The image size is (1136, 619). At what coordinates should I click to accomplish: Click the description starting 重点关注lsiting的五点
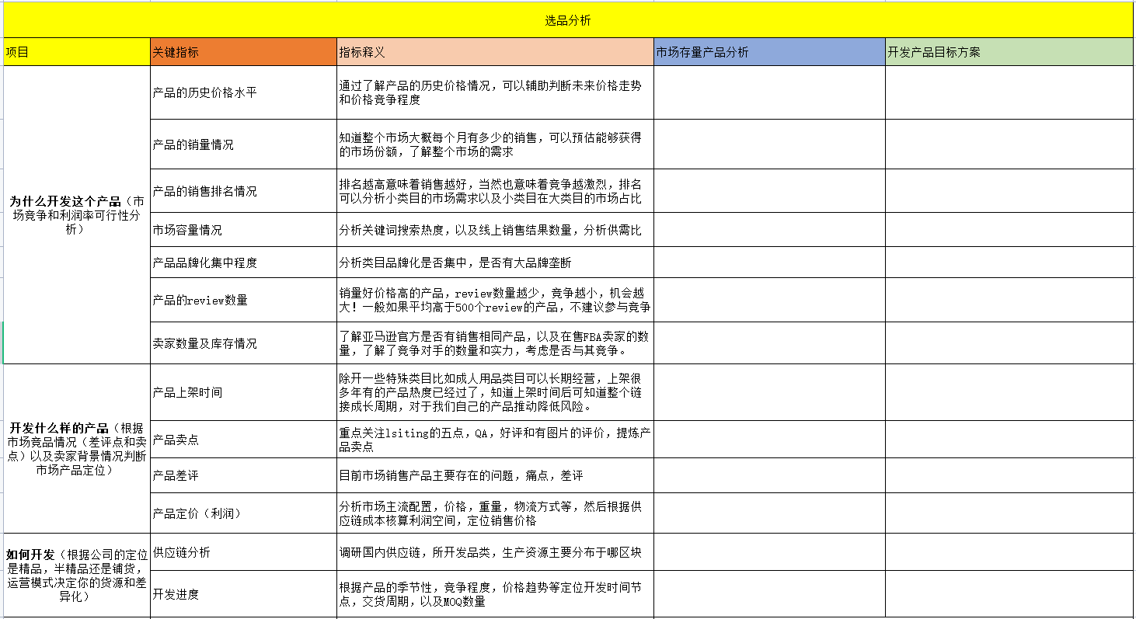point(495,440)
